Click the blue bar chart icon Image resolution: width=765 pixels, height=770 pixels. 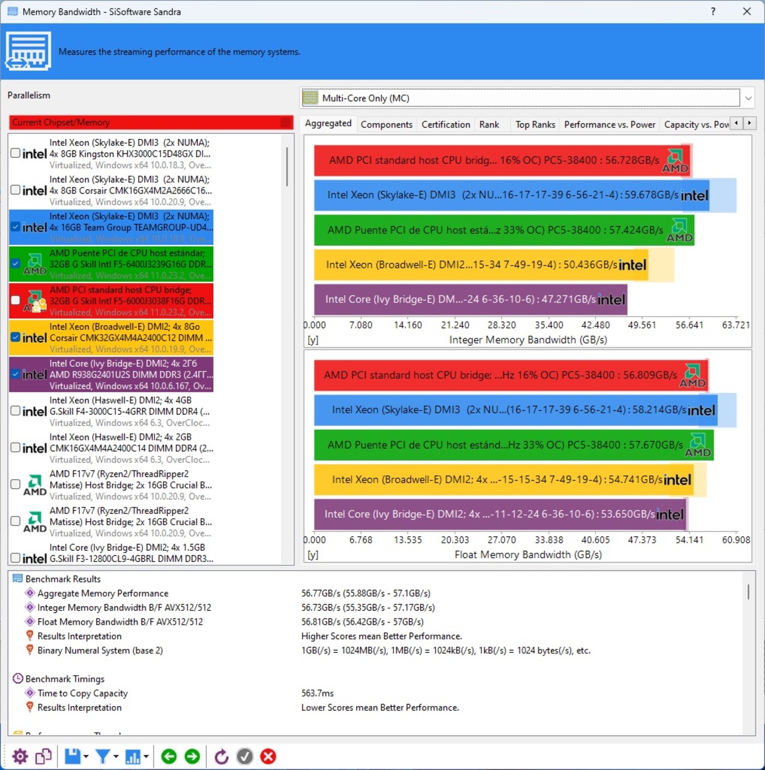coord(133,756)
